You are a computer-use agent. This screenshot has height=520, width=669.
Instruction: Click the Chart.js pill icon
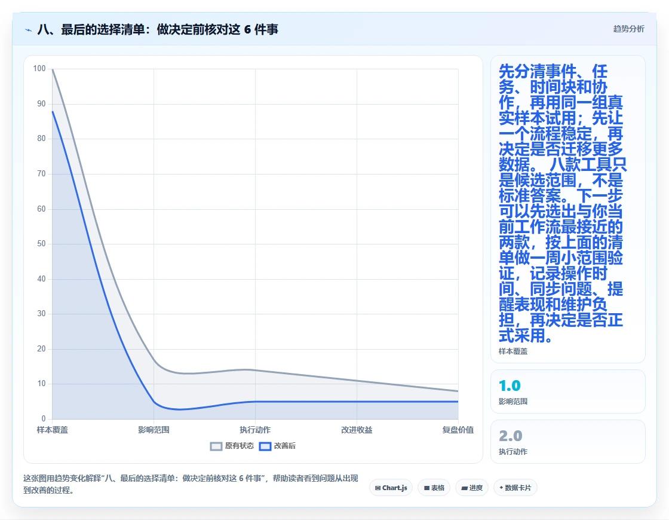(x=378, y=488)
